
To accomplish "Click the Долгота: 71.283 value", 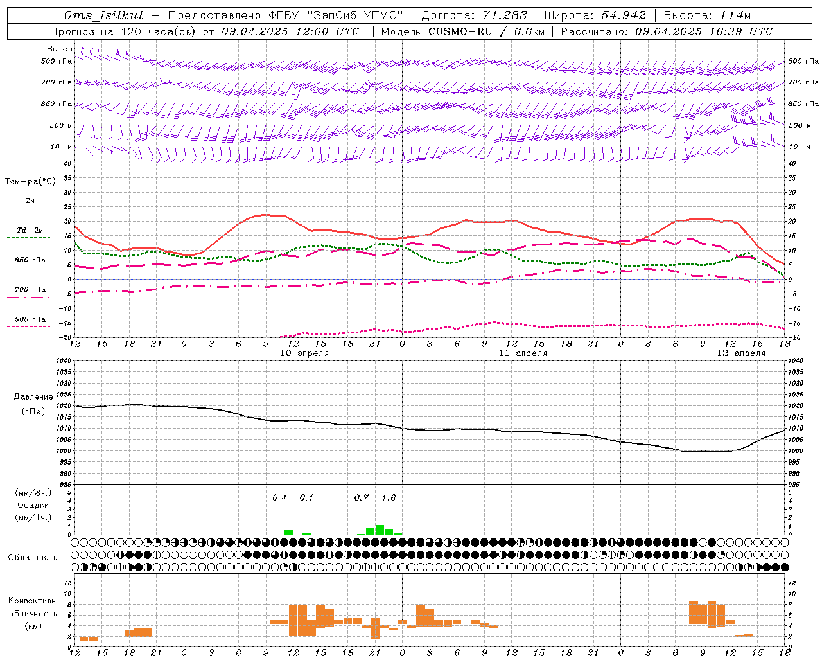I will [475, 15].
